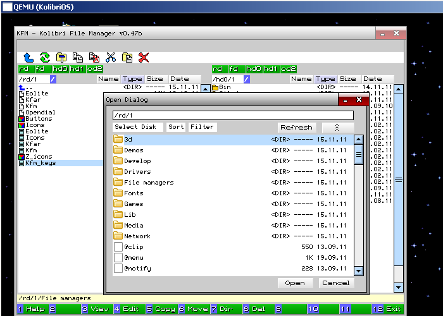Click the paste clipboard toolbar icon
Image resolution: width=443 pixels, height=316 pixels.
click(x=127, y=58)
